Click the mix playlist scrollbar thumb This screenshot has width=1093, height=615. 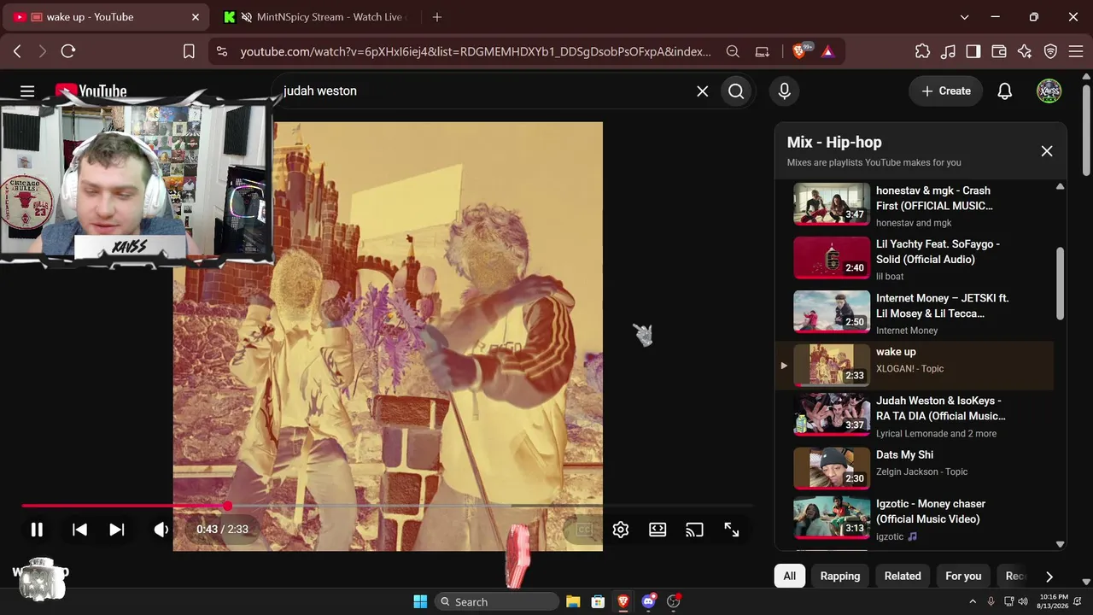coord(1061,284)
